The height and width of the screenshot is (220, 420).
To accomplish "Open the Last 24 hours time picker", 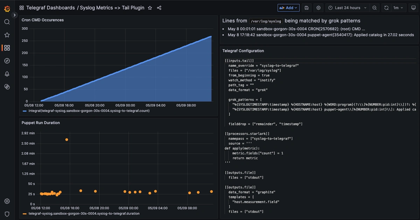I will pos(348,8).
